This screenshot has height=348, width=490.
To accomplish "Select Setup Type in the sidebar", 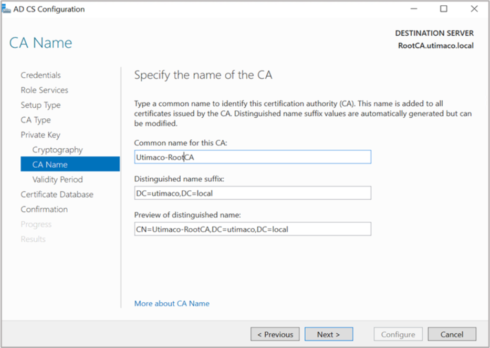I will click(x=40, y=105).
